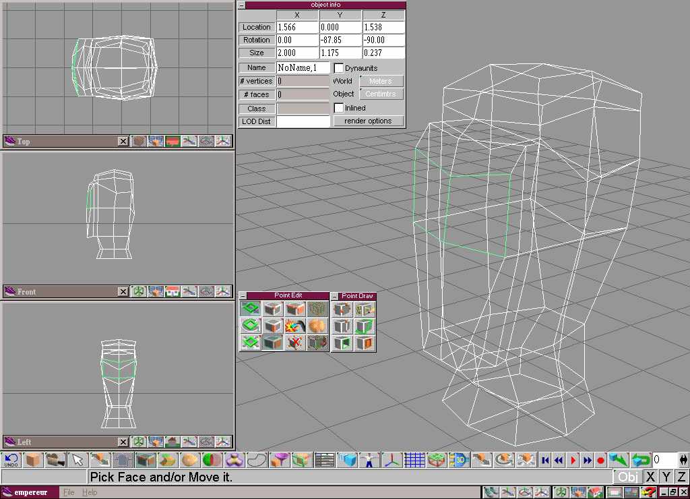Toggle the X axis constraint button

pyautogui.click(x=650, y=477)
